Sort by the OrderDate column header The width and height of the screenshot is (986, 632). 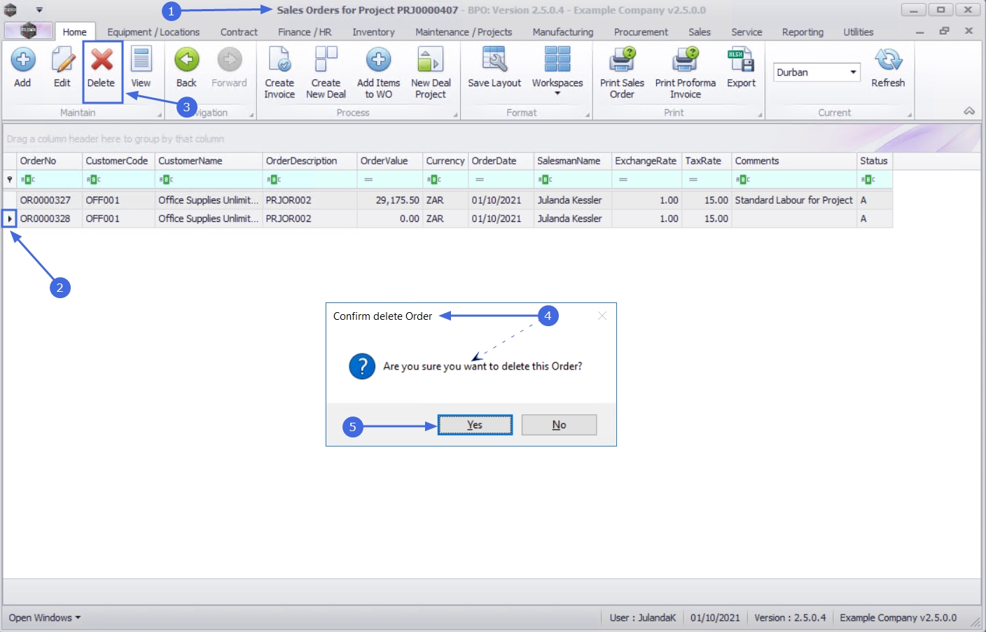point(501,161)
